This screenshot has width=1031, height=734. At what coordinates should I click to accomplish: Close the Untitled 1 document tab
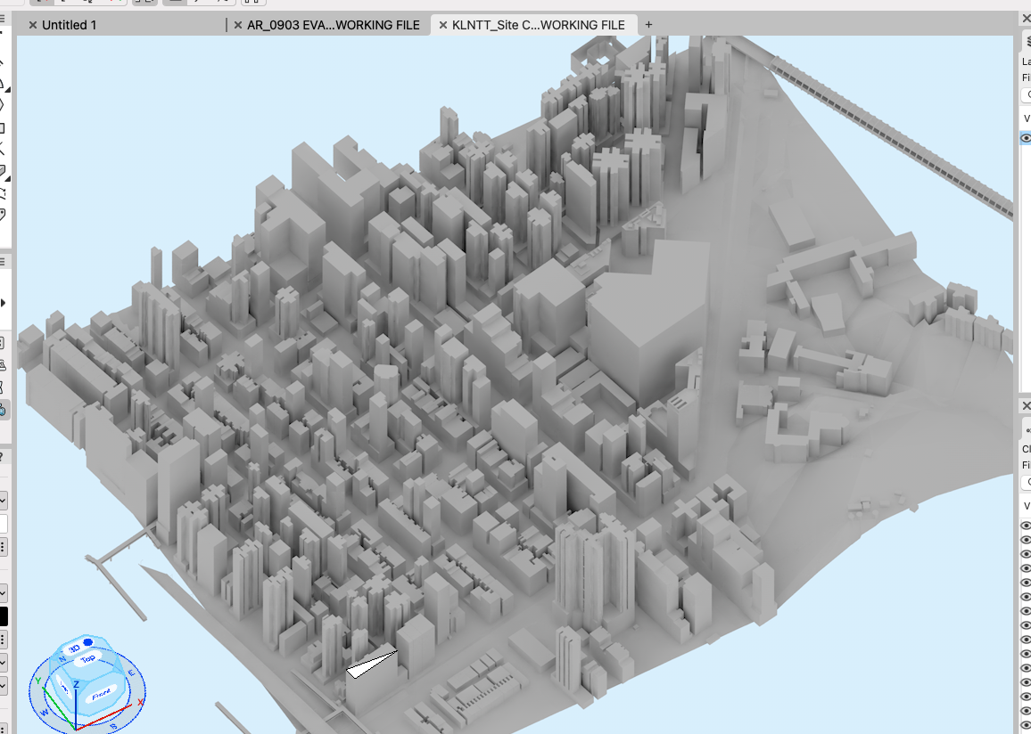point(33,25)
